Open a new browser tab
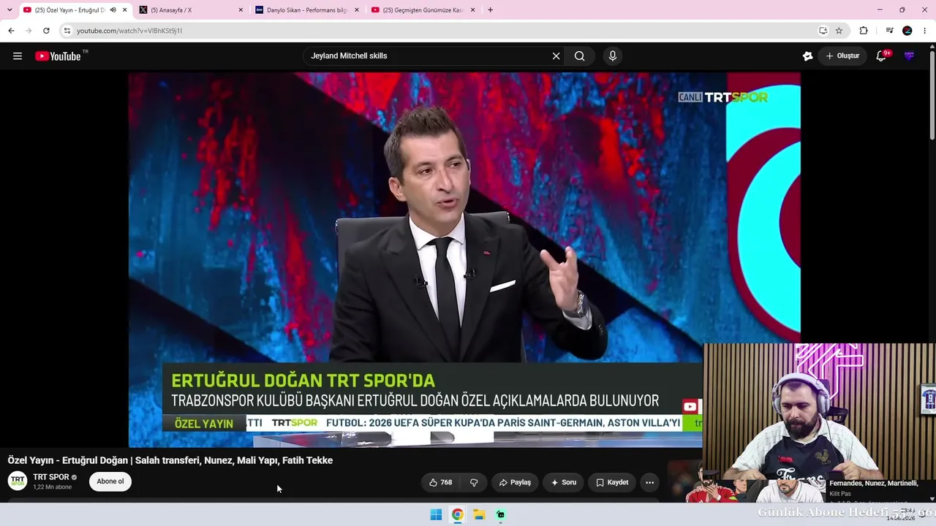Image resolution: width=936 pixels, height=526 pixels. pos(490,10)
